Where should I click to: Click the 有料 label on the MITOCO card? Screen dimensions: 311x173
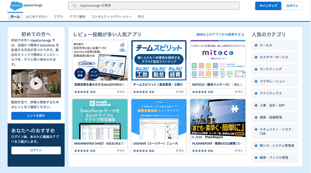tap(211, 92)
